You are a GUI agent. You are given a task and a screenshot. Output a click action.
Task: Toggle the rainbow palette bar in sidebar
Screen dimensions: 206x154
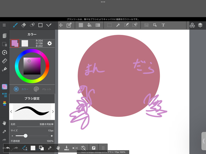pos(4,103)
